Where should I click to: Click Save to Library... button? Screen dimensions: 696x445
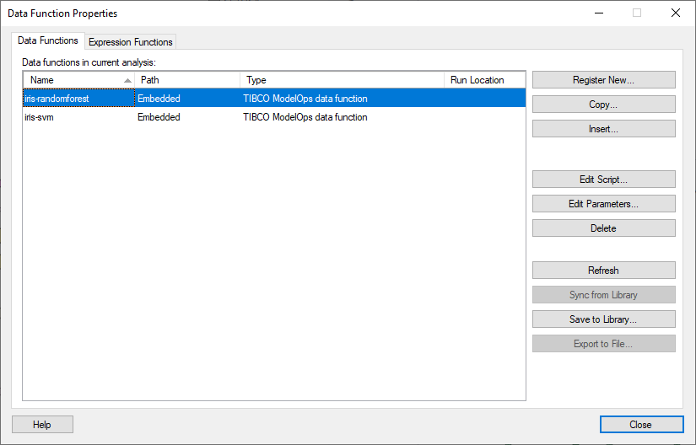coord(603,319)
